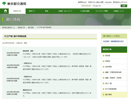Click the 運行情報 banner title
Viewport: 131px width, 99px height.
[x=13, y=19]
